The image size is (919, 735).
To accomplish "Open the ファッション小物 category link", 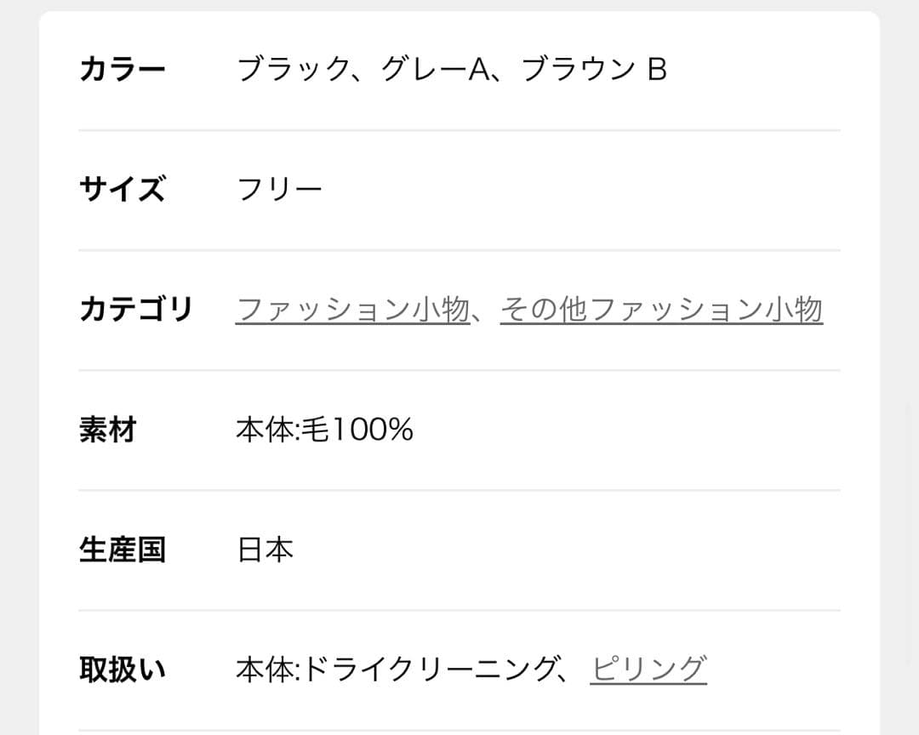I will point(352,310).
